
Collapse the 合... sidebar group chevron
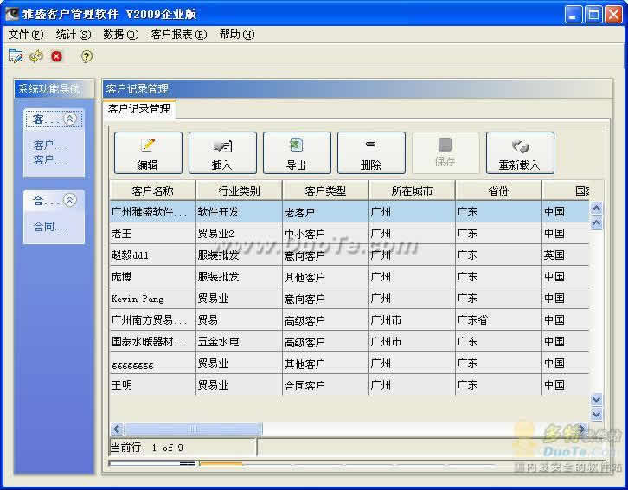[x=70, y=200]
